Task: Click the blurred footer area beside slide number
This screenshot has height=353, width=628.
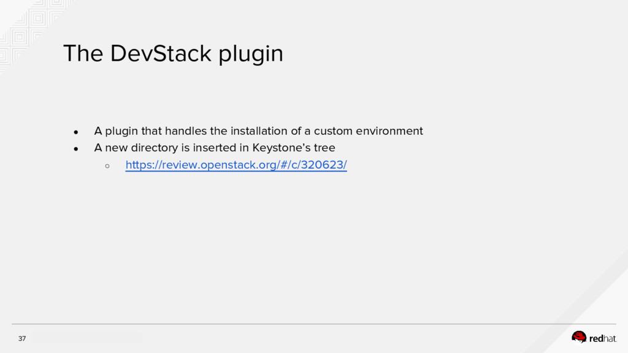Action: 86,338
